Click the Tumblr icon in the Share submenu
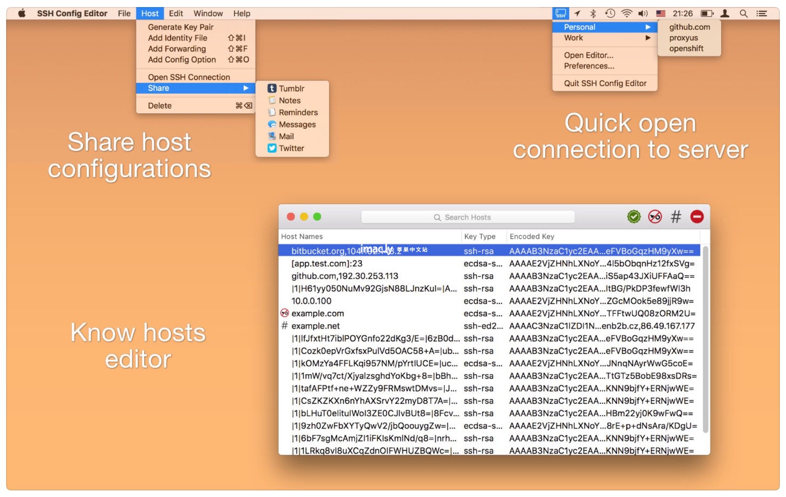Viewport: 786px width, 497px height. (272, 88)
